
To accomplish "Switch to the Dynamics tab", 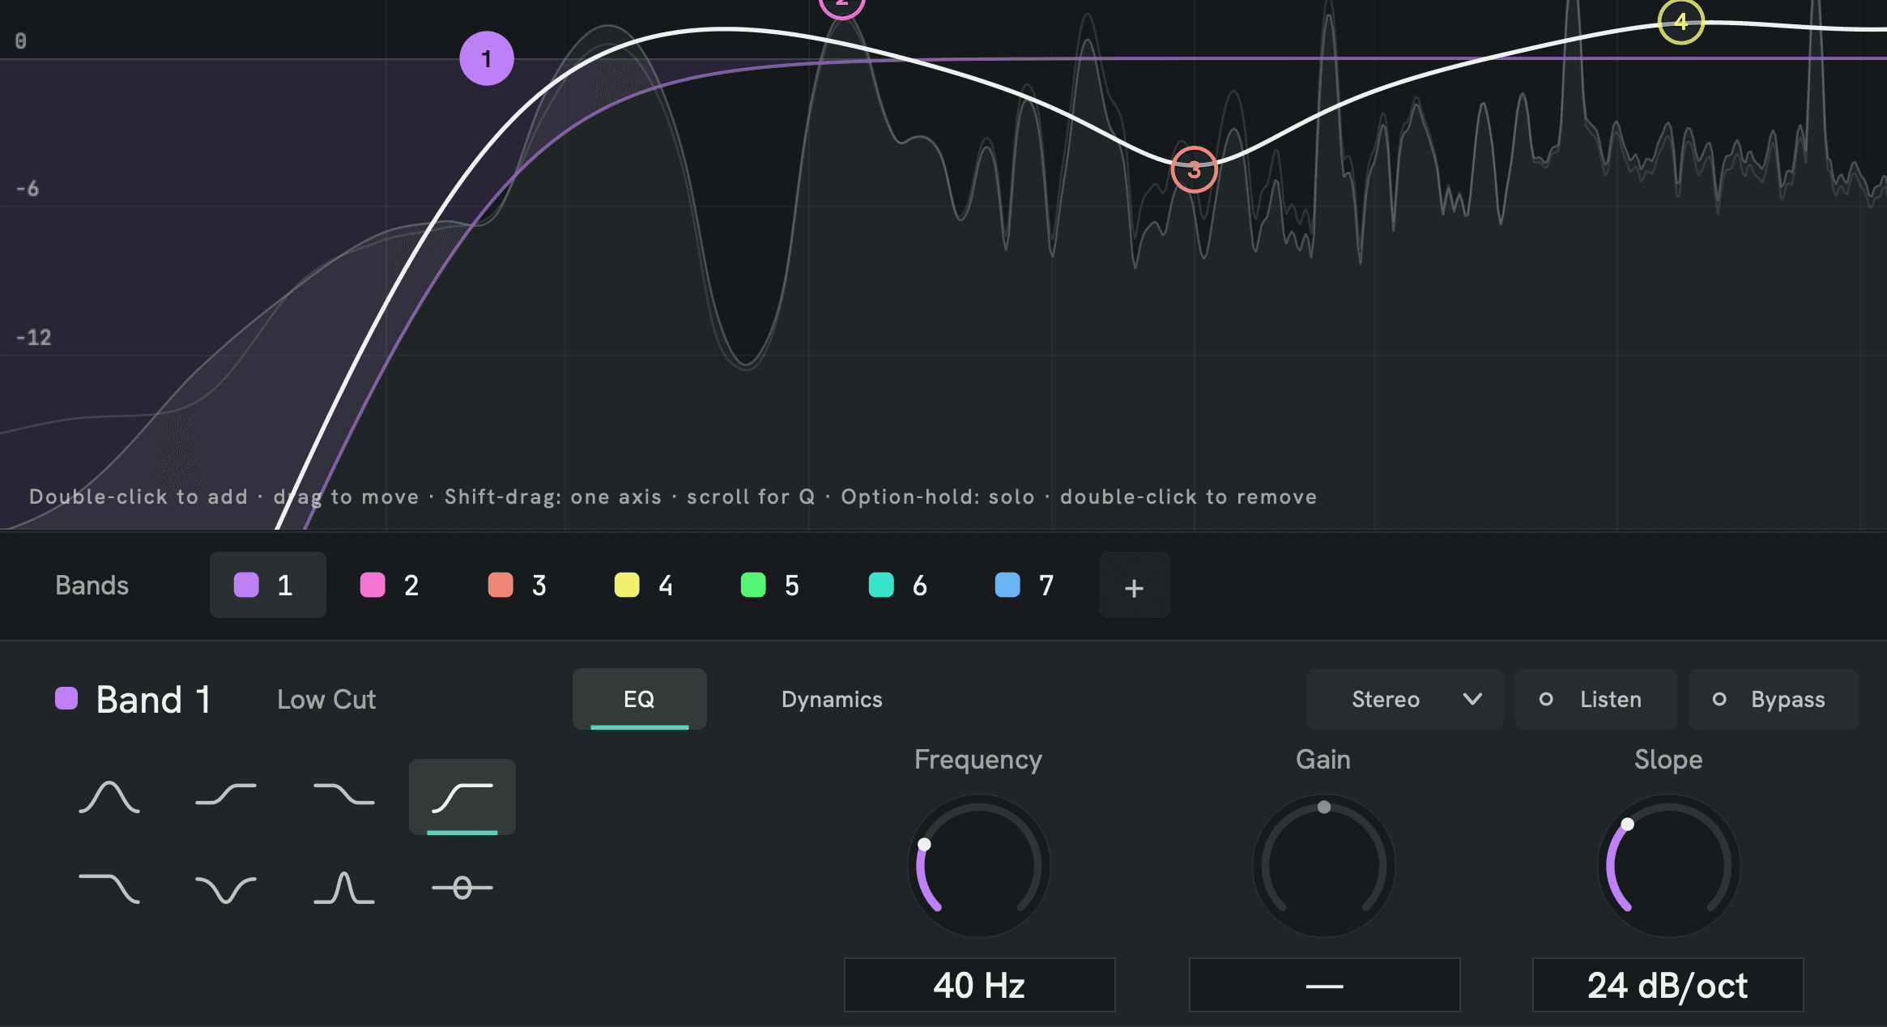I will click(832, 699).
